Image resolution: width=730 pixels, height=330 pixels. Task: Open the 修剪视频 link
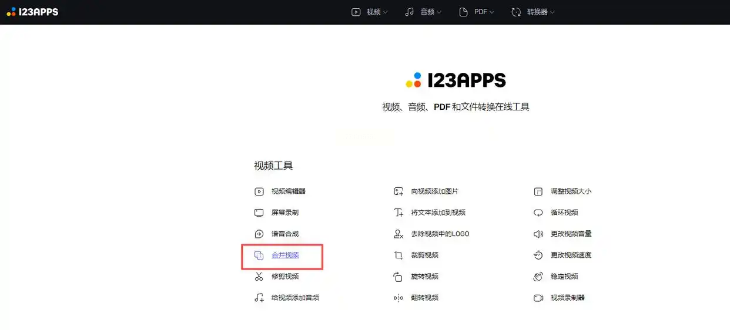pyautogui.click(x=284, y=277)
